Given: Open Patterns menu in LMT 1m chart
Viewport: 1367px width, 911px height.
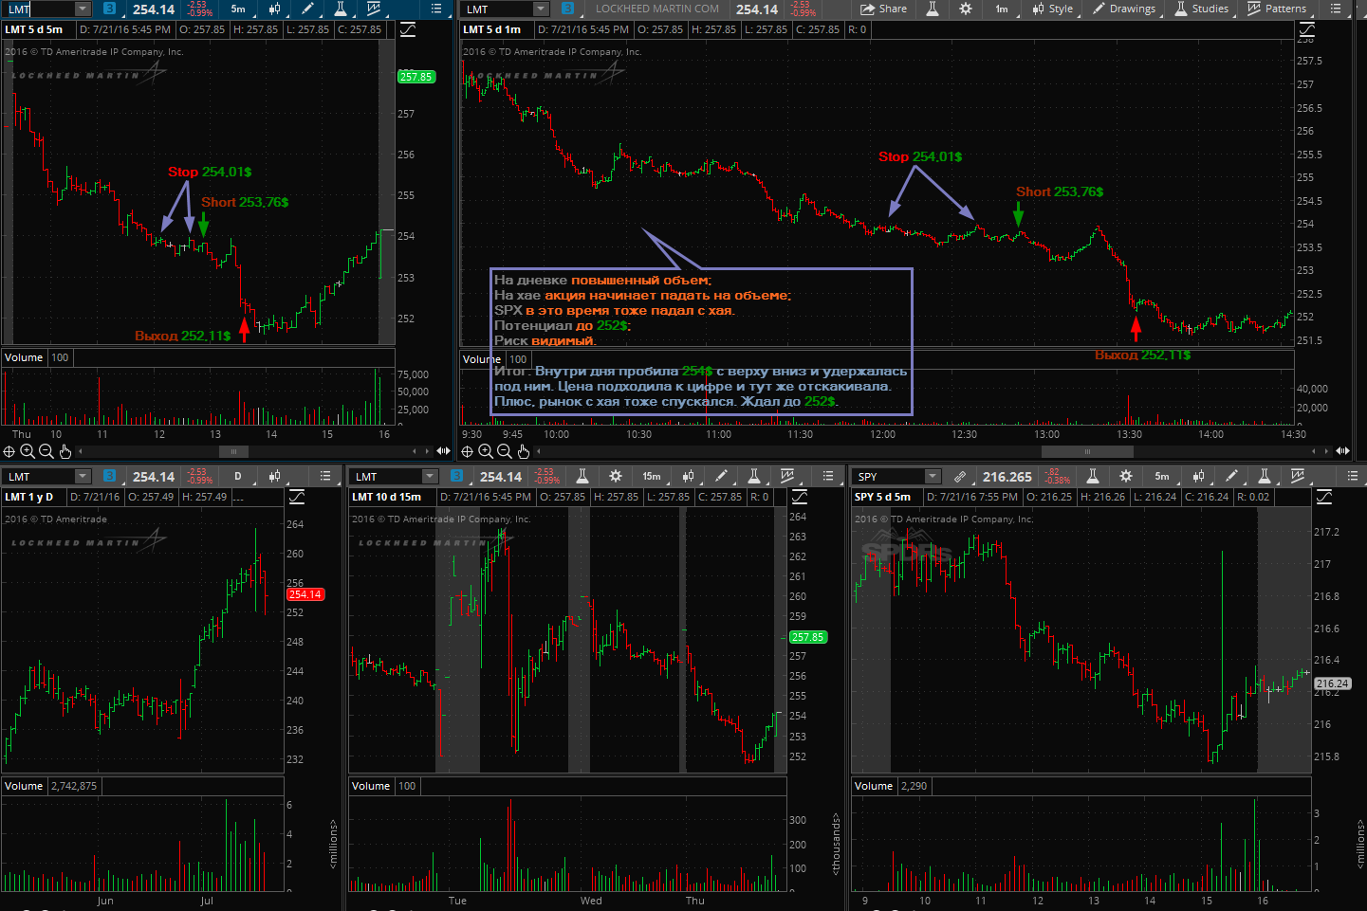Looking at the screenshot, I should pyautogui.click(x=1277, y=9).
